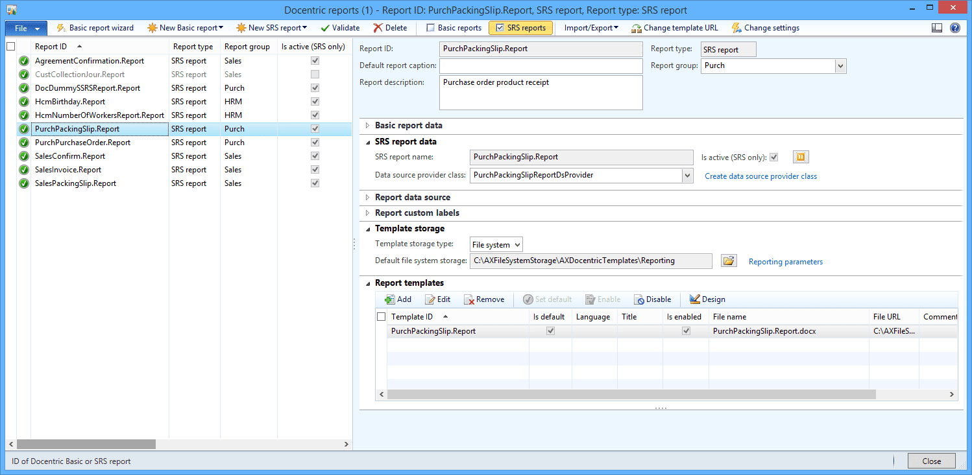Click the view layout icon near help

point(937,28)
